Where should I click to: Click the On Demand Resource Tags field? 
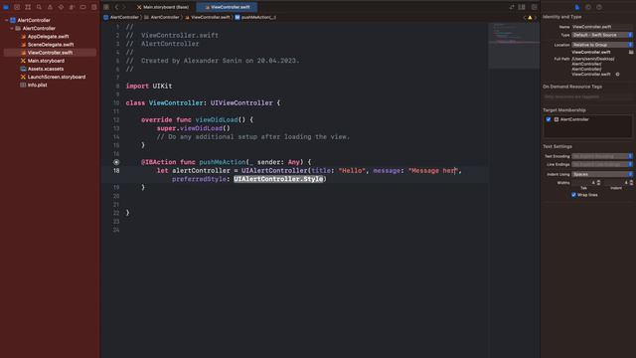tap(587, 96)
